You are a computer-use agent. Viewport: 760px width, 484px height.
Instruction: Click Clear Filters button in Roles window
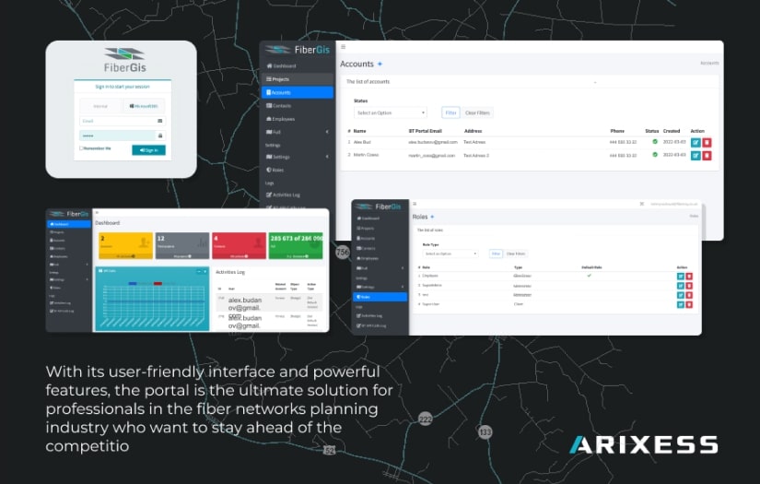516,254
